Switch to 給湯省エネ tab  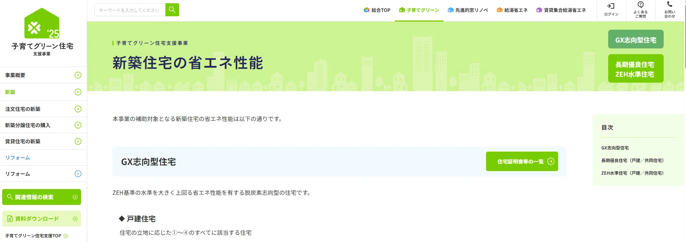pyautogui.click(x=512, y=10)
